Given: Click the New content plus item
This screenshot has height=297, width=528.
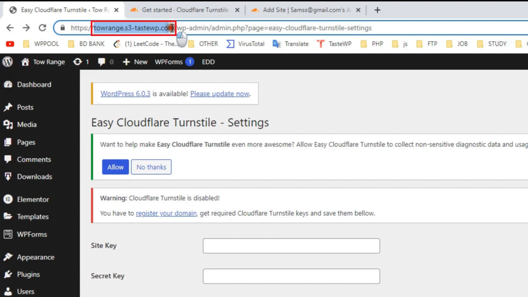Looking at the screenshot, I should click(135, 62).
